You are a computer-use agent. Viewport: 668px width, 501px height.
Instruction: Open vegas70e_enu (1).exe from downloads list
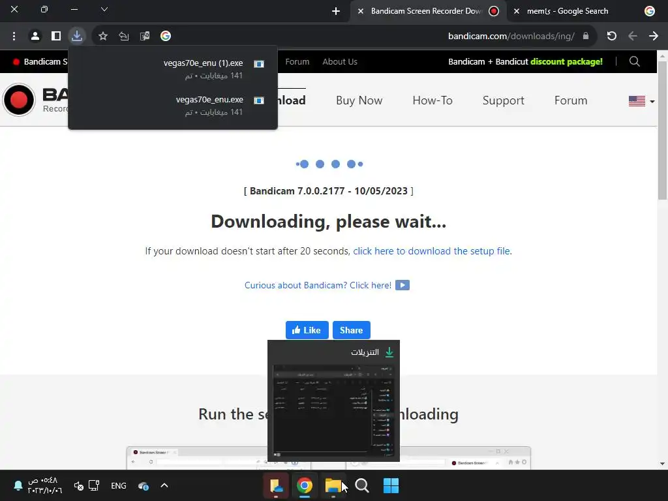203,63
